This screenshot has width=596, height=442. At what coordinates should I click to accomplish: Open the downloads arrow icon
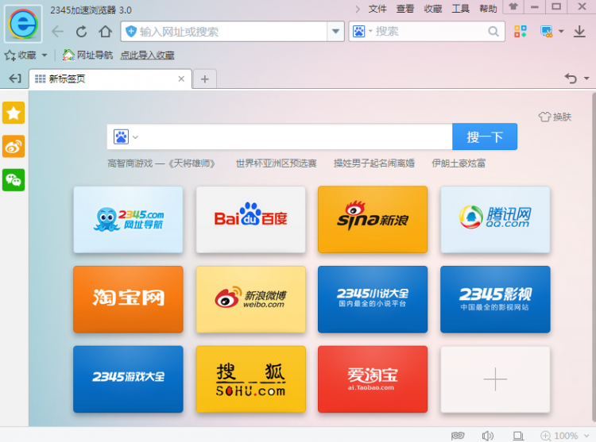579,32
